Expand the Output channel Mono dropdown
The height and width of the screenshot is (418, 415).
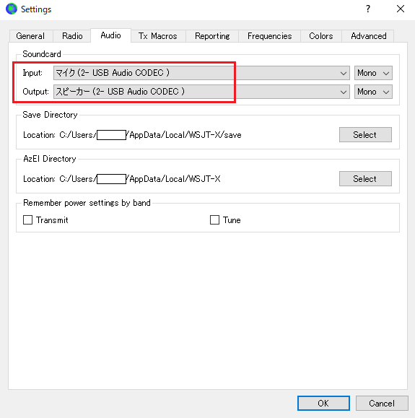373,92
